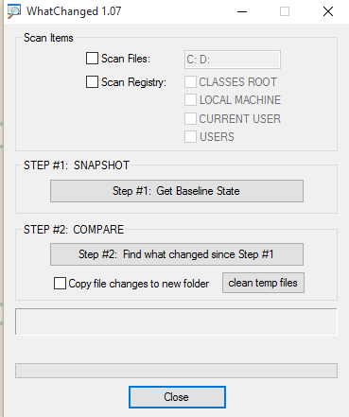Tick the LOCAL MACHINE checkbox

point(190,100)
